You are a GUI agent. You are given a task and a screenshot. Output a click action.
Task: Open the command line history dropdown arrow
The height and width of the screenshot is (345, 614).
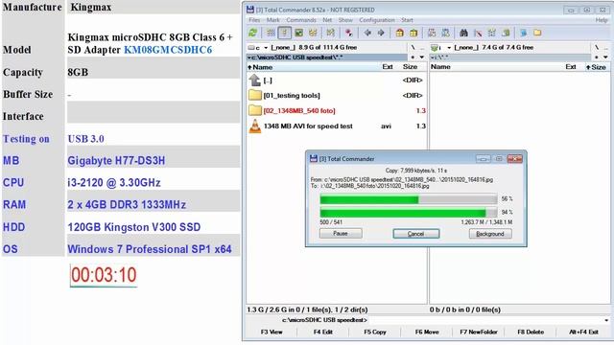click(606, 320)
